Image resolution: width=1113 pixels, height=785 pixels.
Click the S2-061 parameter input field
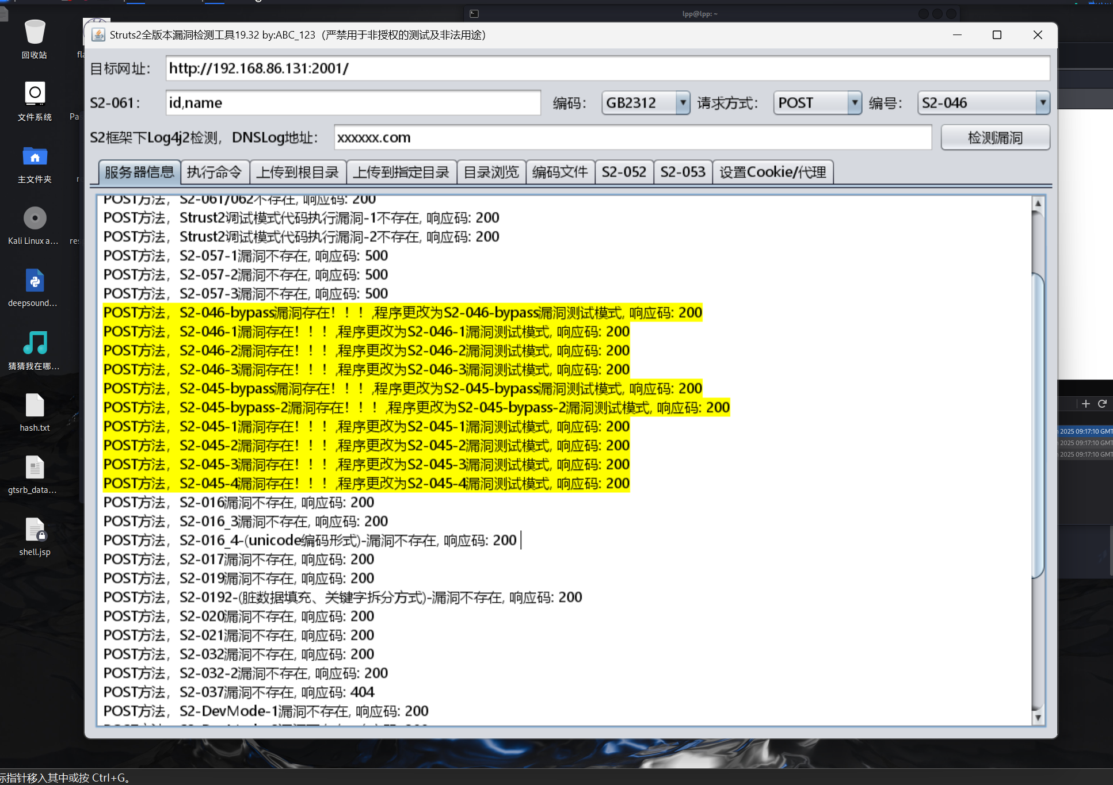pos(353,103)
